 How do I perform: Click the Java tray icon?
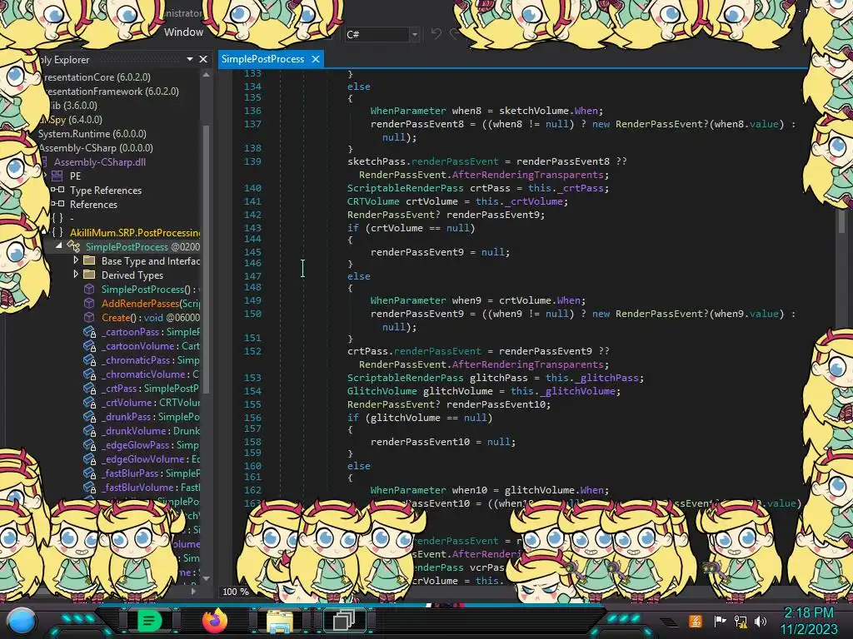pyautogui.click(x=696, y=621)
